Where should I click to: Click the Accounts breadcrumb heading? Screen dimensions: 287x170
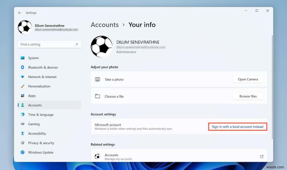(x=105, y=25)
